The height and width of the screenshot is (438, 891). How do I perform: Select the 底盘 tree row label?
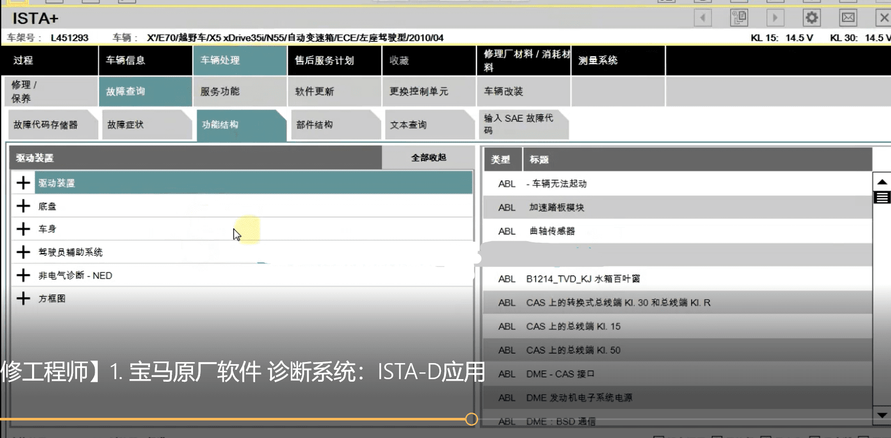47,206
